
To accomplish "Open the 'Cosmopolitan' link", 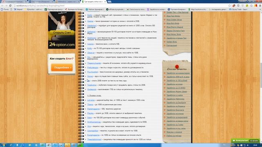I will click(93, 131).
